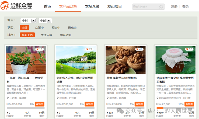Click location pin beside 三明市，福建省
The image size is (199, 119).
click(8, 98)
